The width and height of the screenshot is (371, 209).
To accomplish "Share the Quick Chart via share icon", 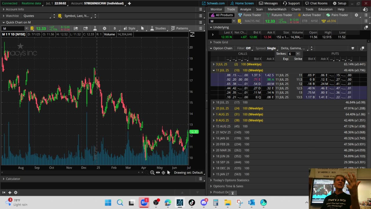I will tap(76, 28).
